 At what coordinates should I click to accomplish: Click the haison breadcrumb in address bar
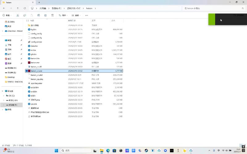coord(89,8)
